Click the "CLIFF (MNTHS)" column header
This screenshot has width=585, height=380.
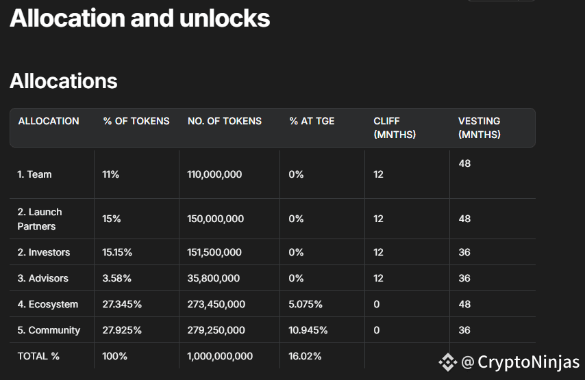click(395, 128)
